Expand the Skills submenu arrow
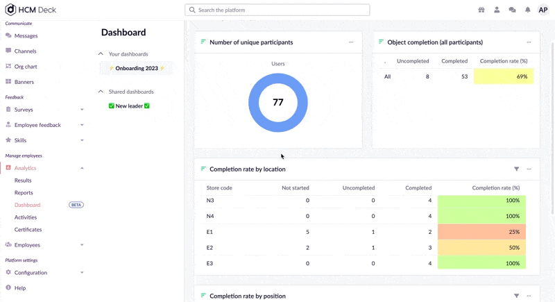Viewport: 555px width, 302px height. (82, 140)
